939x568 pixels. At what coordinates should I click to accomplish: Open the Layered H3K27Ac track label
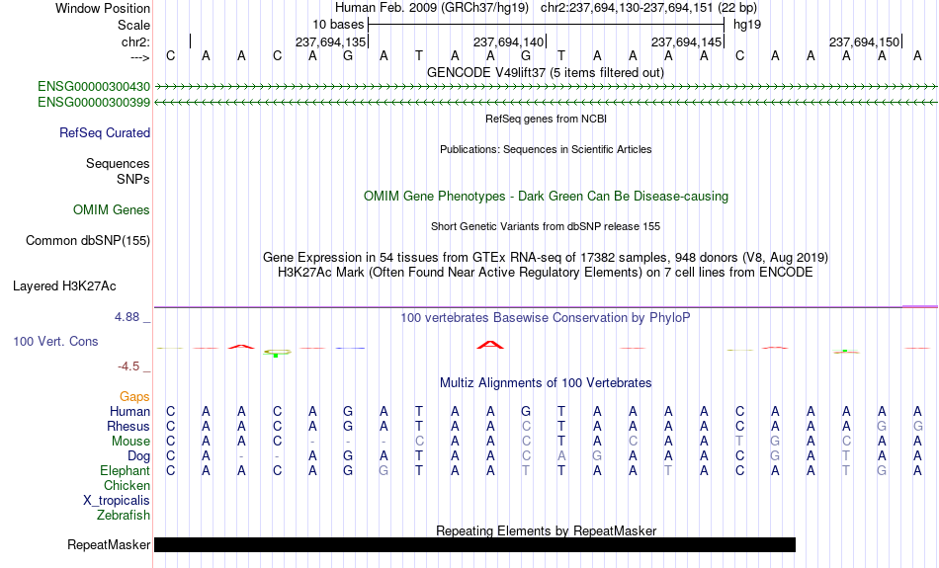pyautogui.click(x=64, y=286)
